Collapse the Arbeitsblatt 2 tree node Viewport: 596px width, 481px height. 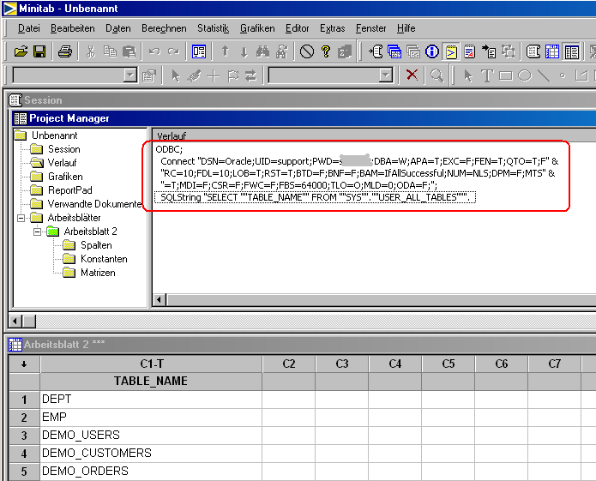pyautogui.click(x=37, y=231)
